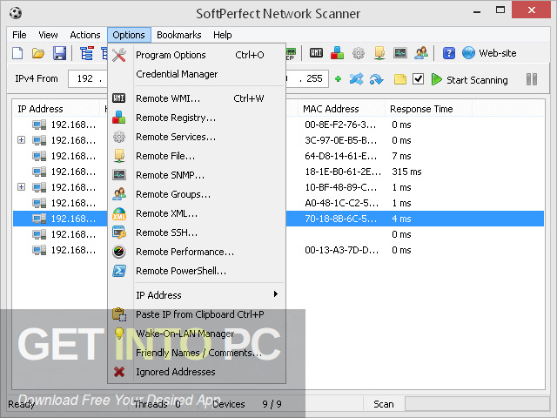The height and width of the screenshot is (418, 557).
Task: Select Remote Groups... menu entry
Action: tap(197, 194)
